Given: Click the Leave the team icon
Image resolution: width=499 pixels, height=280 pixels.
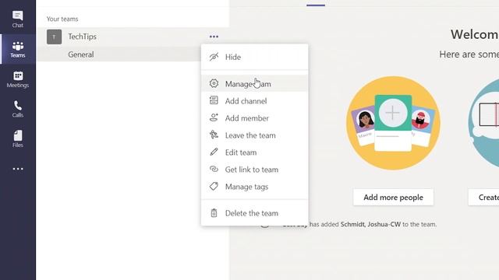Looking at the screenshot, I should point(214,135).
